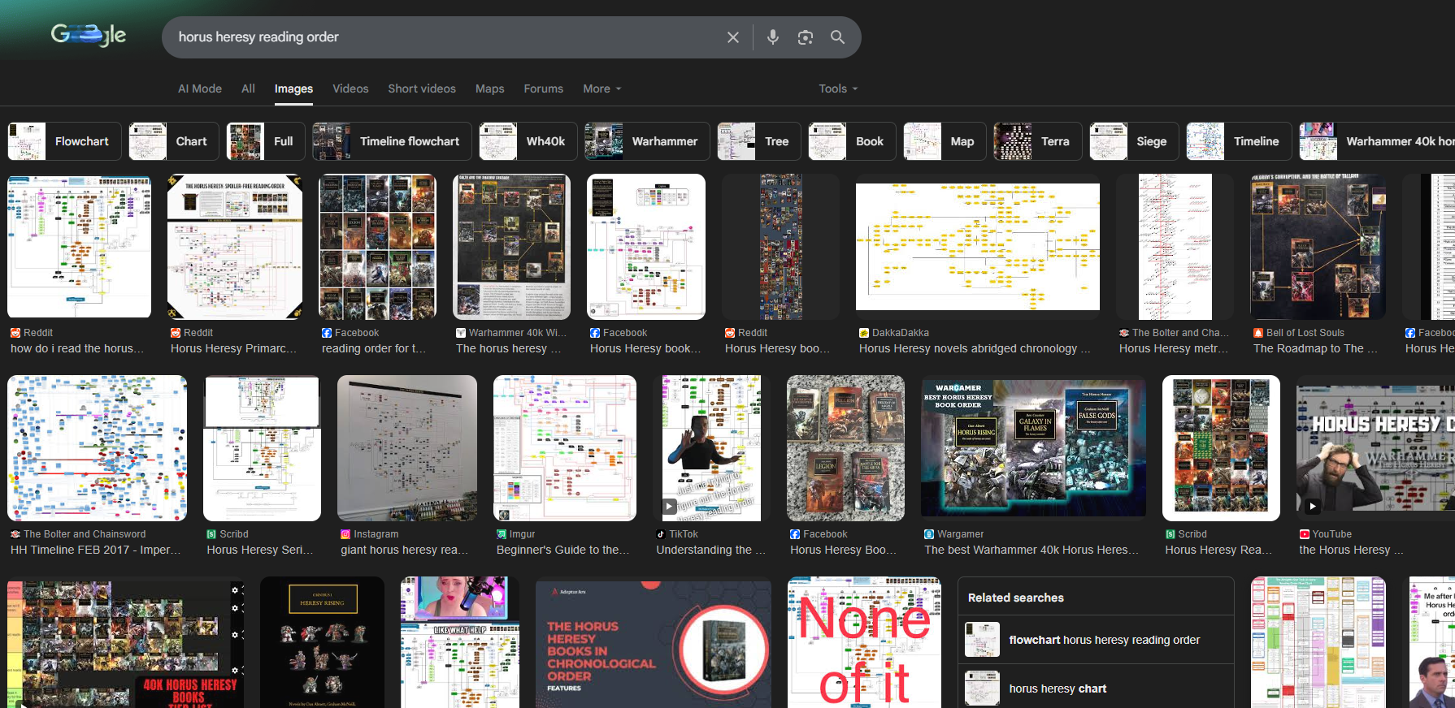The width and height of the screenshot is (1455, 708).
Task: Select the Map filter chip
Action: (x=945, y=141)
